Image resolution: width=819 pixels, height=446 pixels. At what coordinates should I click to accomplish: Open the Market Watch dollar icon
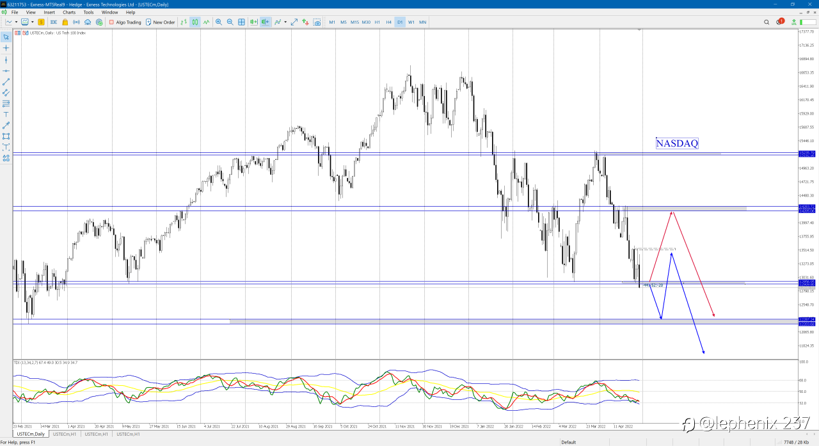click(41, 22)
